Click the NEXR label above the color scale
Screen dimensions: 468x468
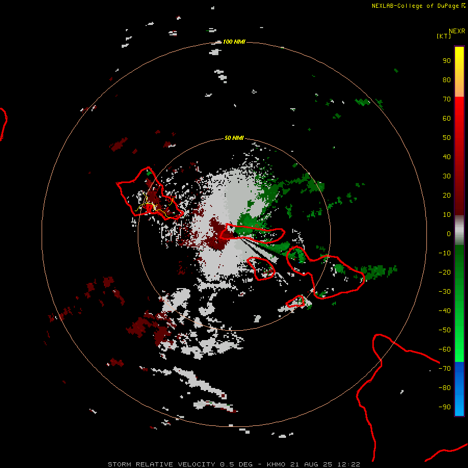pyautogui.click(x=457, y=31)
